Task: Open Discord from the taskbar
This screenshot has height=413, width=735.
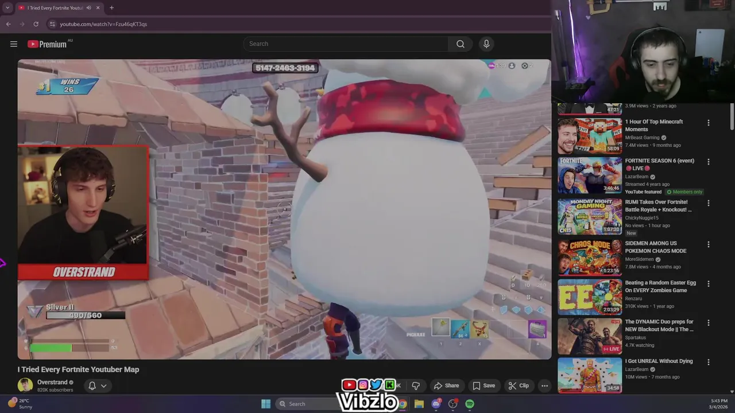Action: tap(436, 404)
